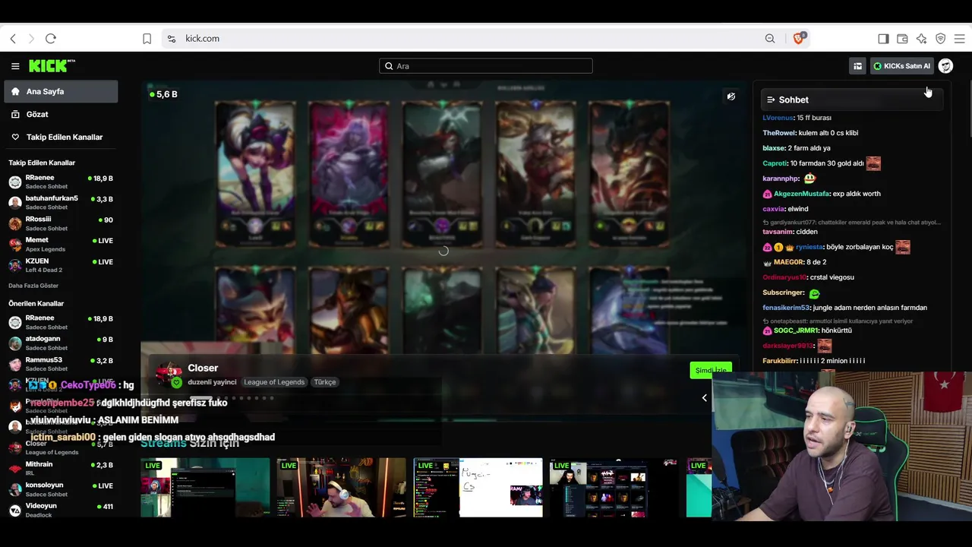Open Videoyun channel avatar in sidebar
972x547 pixels.
pyautogui.click(x=15, y=510)
